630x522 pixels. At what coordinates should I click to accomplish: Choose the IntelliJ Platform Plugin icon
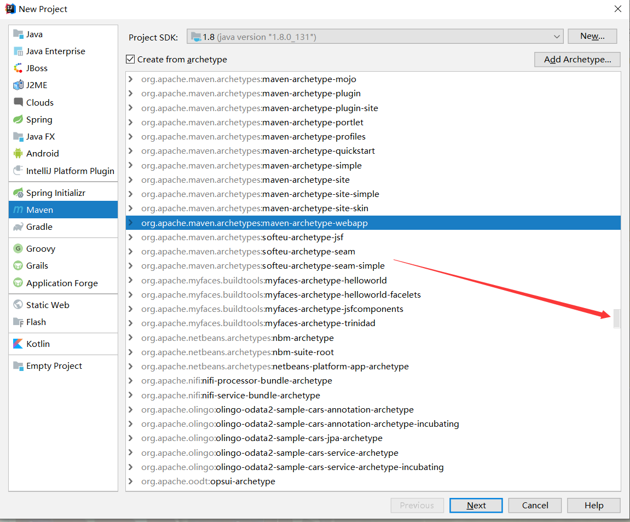pos(18,171)
